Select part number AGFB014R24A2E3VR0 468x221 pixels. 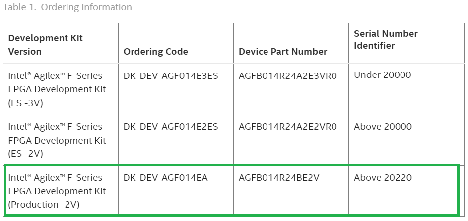[288, 76]
